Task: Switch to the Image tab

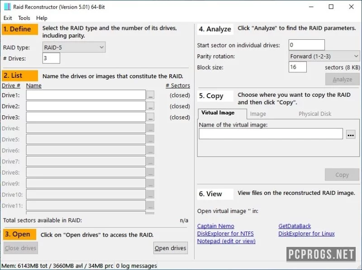Action: pyautogui.click(x=258, y=114)
